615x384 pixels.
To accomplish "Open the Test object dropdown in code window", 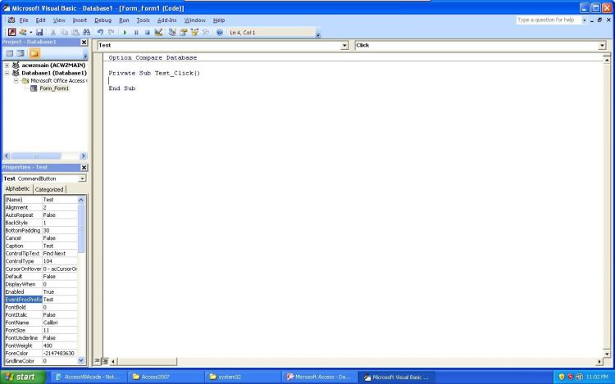I will (344, 45).
